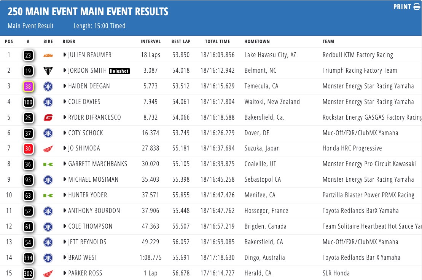The height and width of the screenshot is (280, 422).
Task: Click the Yamaha logo next to Haiden Deegan
Action: [48, 86]
